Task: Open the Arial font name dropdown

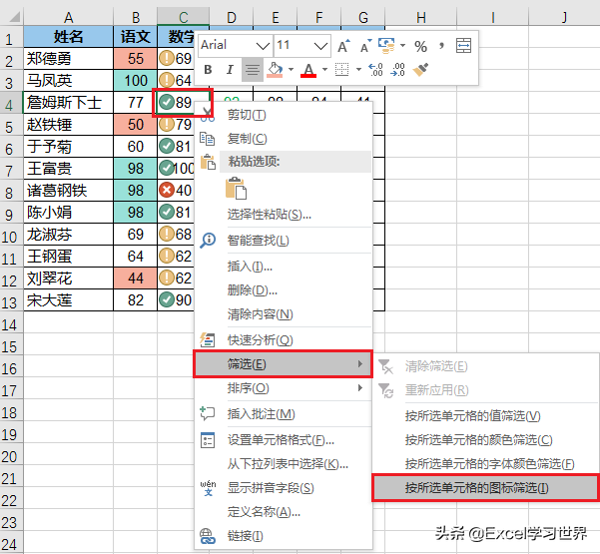Action: point(263,46)
